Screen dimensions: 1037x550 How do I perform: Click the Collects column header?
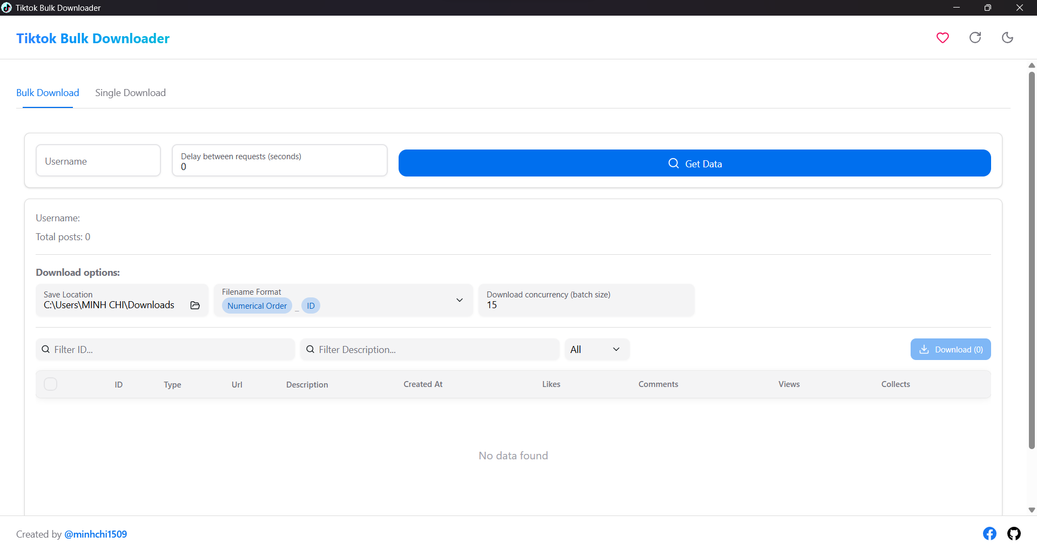(x=895, y=384)
